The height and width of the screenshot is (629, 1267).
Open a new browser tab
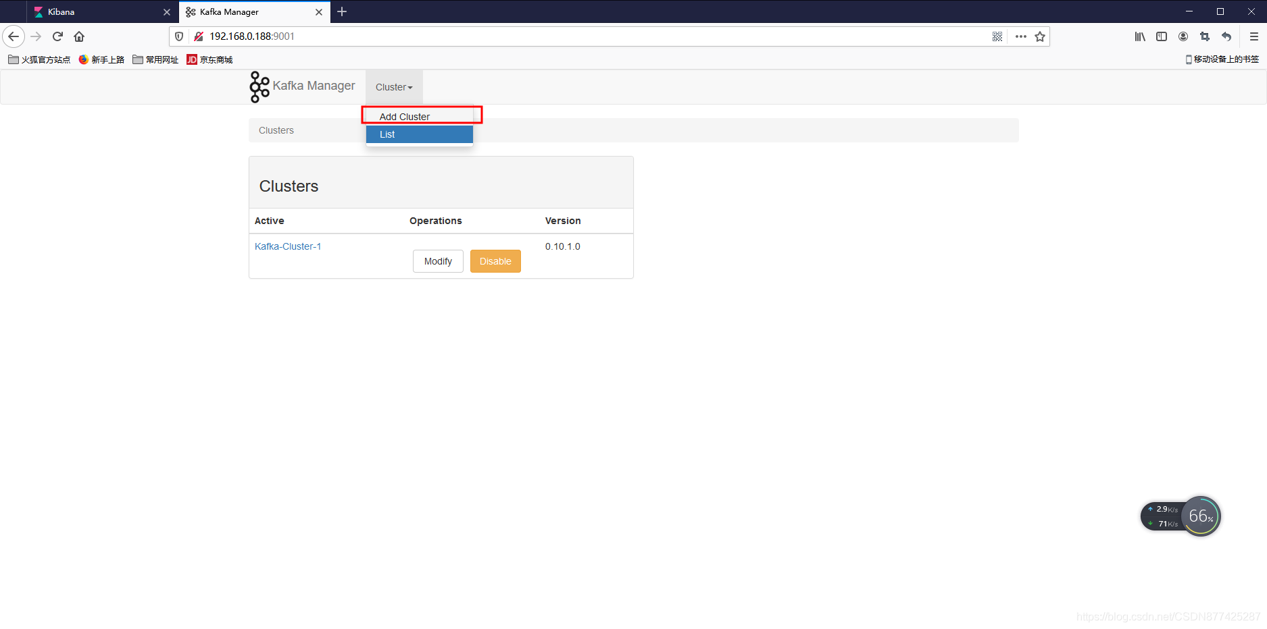pyautogui.click(x=342, y=11)
